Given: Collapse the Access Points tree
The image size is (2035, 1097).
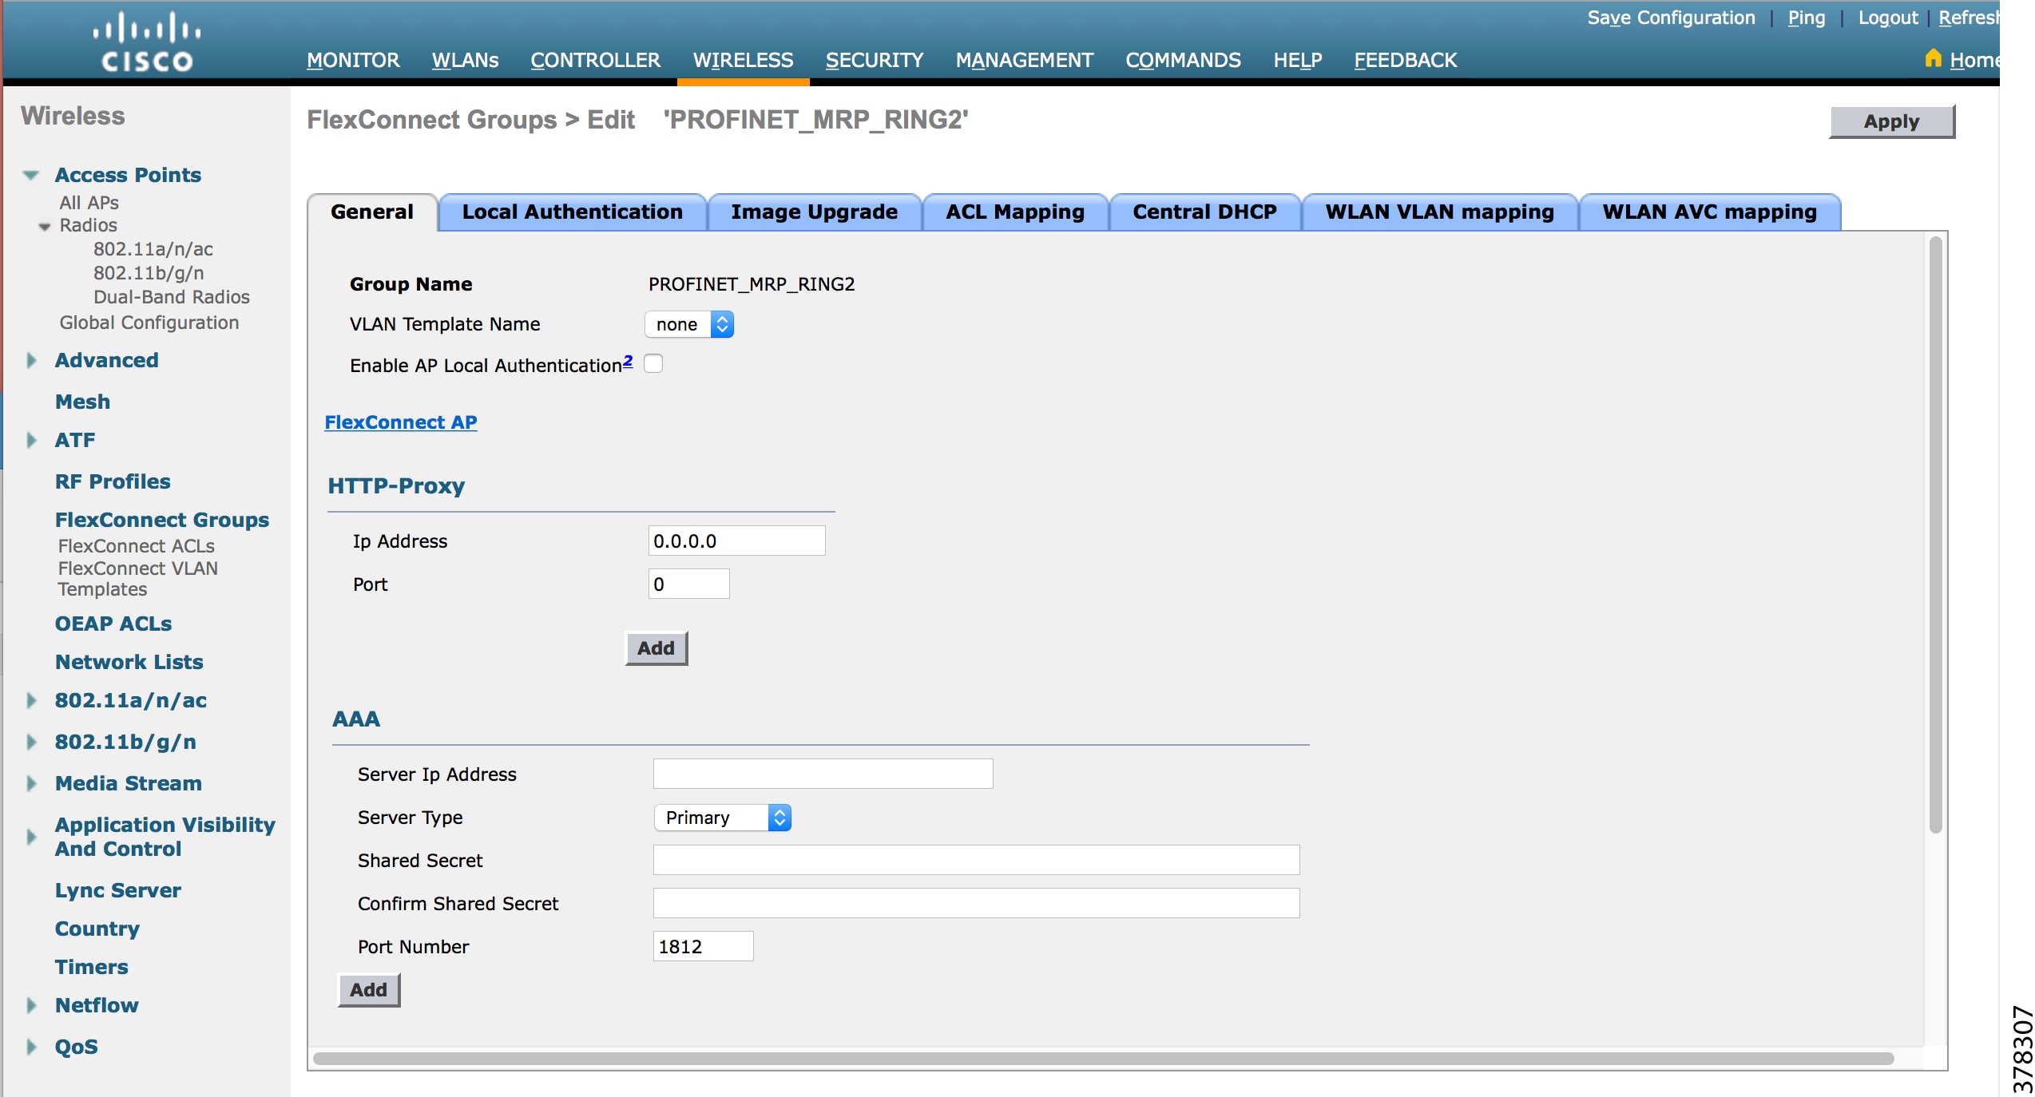Looking at the screenshot, I should click(31, 175).
